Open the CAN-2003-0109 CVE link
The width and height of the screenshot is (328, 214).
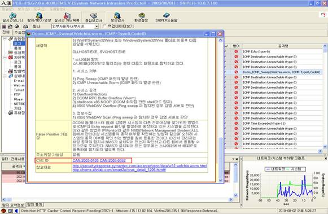[x=85, y=160]
